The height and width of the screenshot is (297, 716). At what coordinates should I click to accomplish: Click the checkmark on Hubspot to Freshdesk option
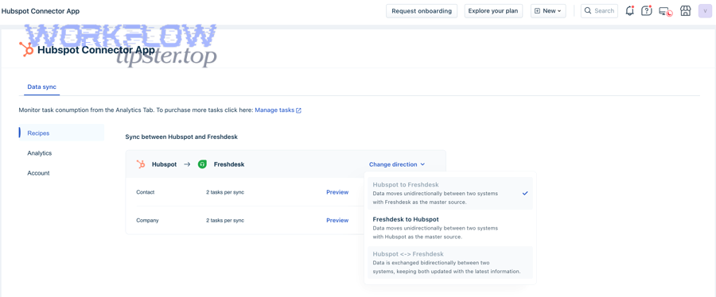click(x=525, y=193)
